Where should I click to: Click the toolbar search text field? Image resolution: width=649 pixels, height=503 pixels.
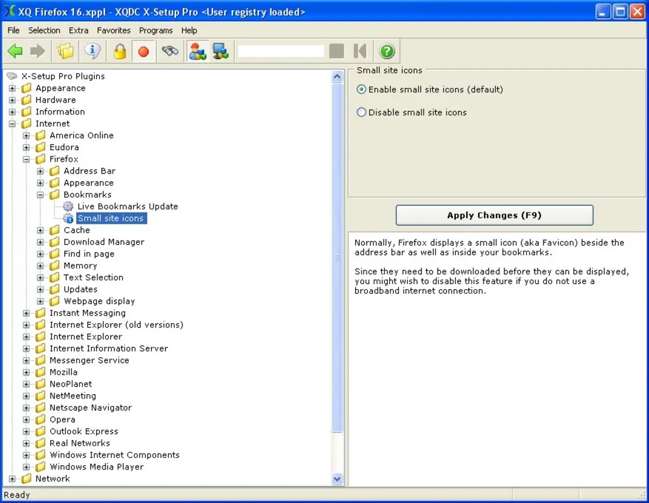pos(280,52)
